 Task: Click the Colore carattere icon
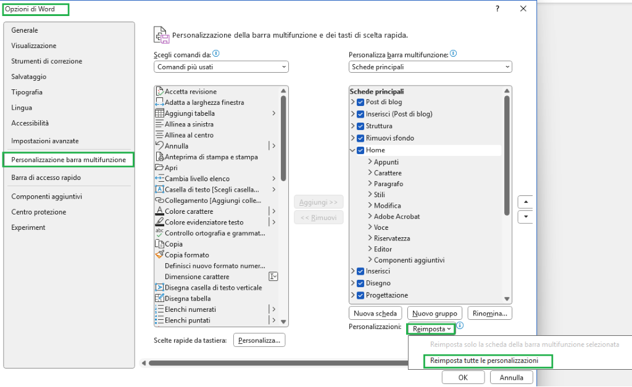point(160,211)
